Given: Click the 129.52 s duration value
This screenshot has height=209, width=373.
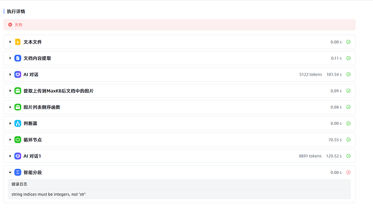Looking at the screenshot, I should 334,156.
